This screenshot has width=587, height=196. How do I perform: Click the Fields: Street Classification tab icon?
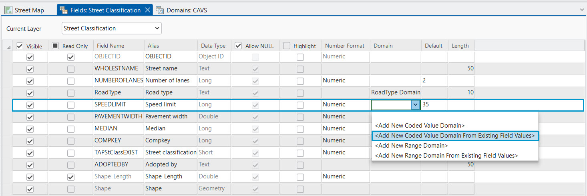[64, 10]
